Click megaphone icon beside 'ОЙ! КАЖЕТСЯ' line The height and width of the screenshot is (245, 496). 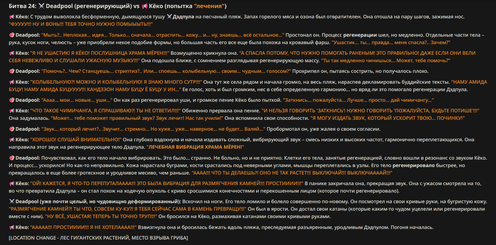pos(12,184)
